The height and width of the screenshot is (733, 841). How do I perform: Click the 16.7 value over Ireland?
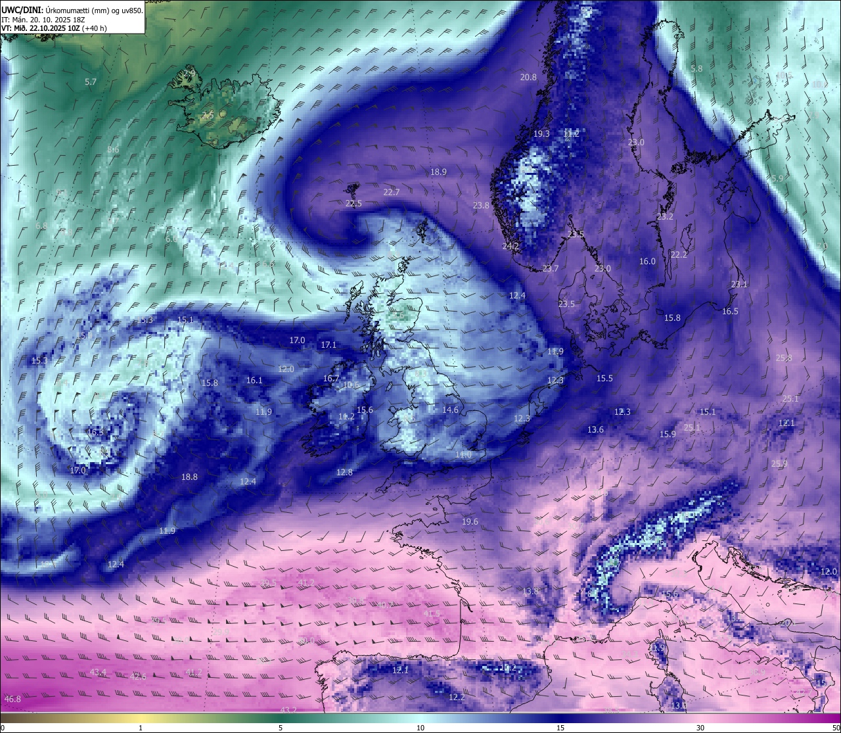coord(331,378)
